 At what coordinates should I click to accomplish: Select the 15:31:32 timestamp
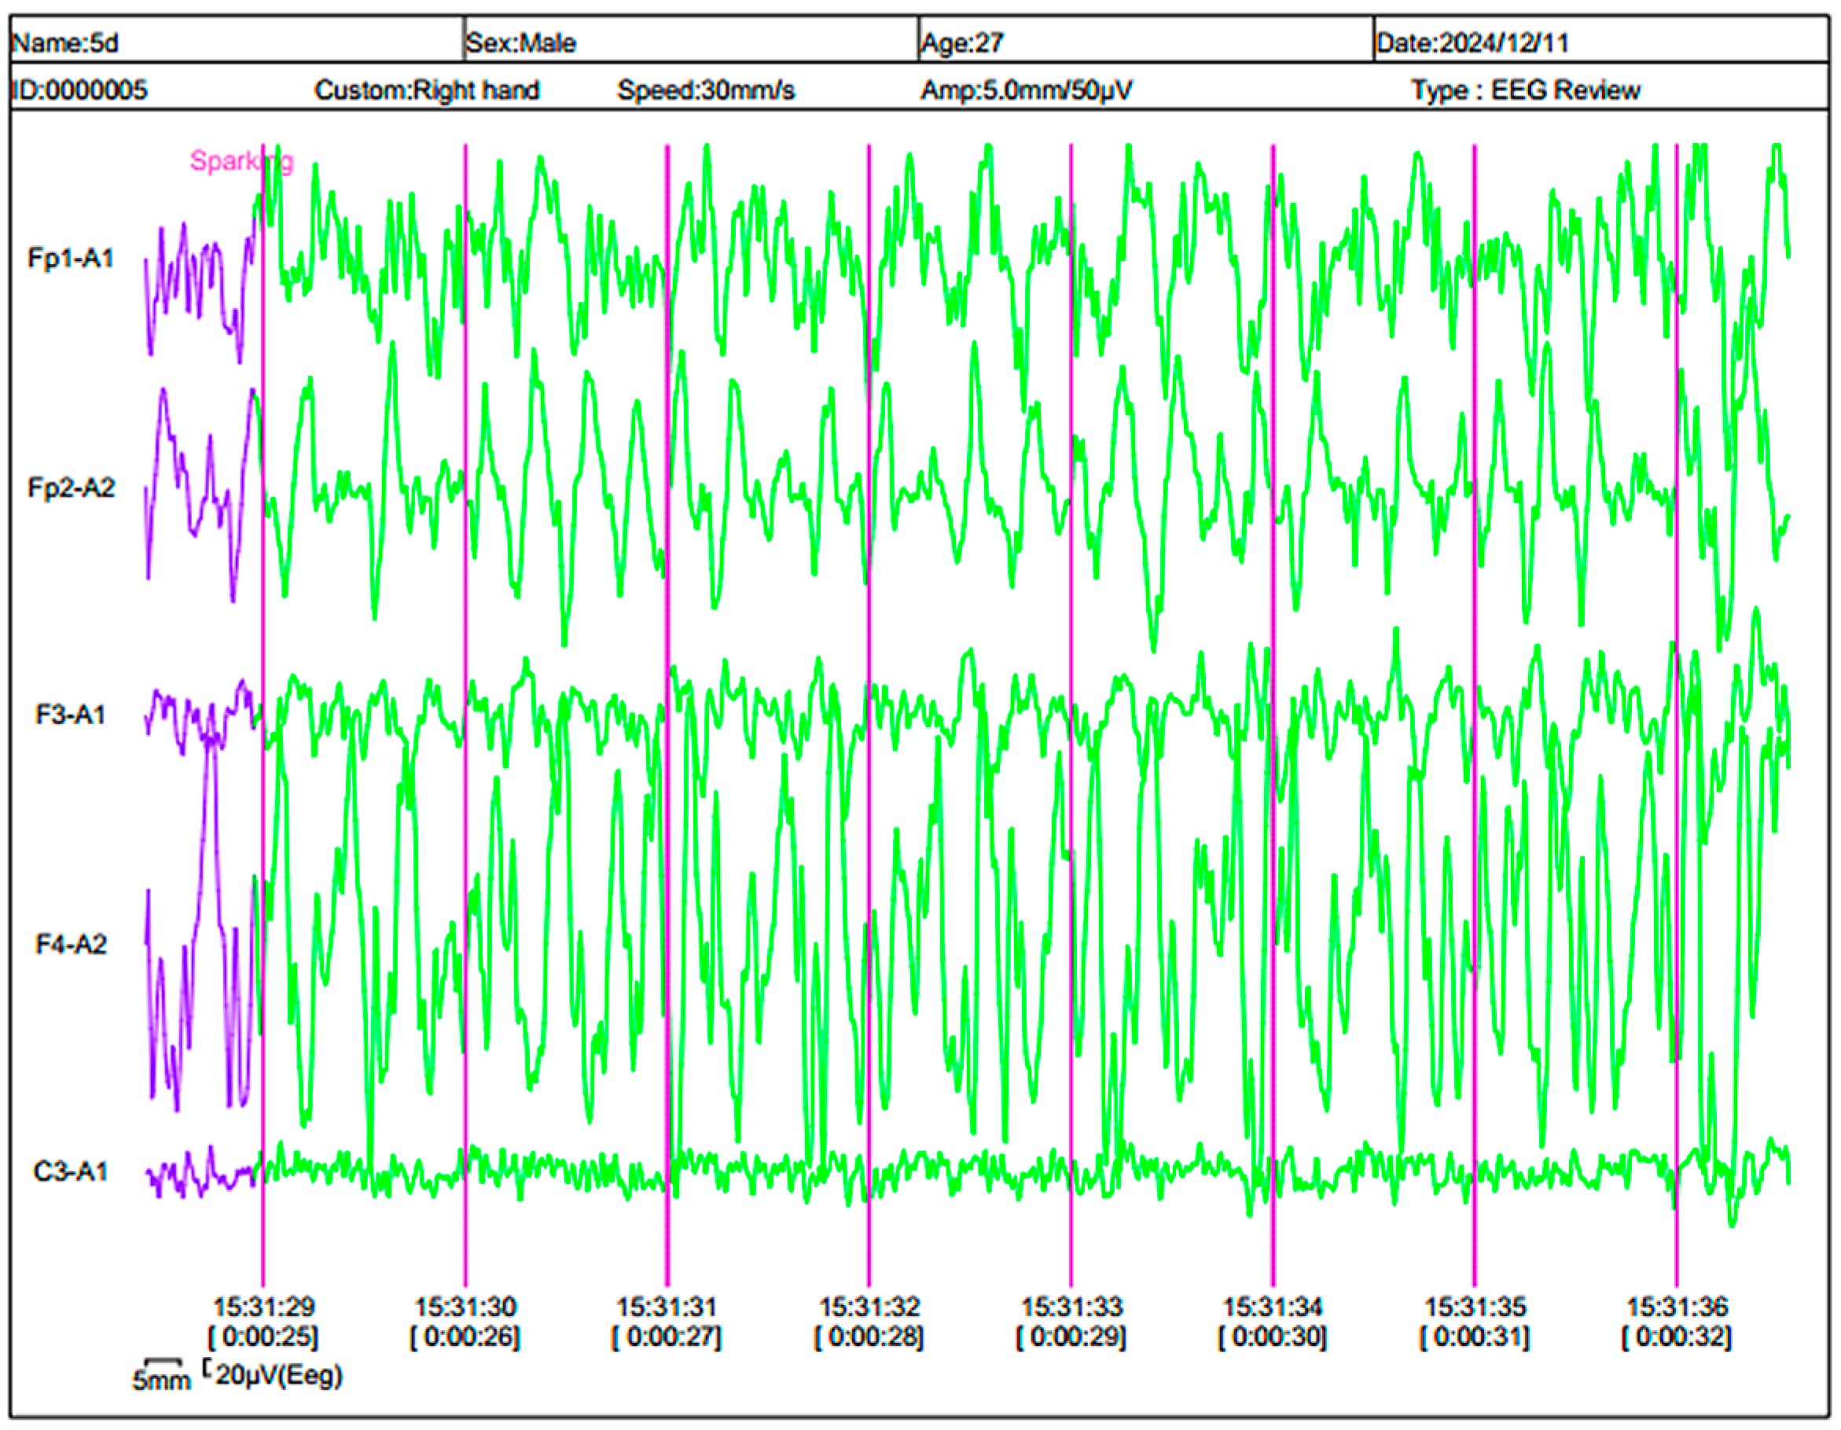pyautogui.click(x=869, y=1307)
